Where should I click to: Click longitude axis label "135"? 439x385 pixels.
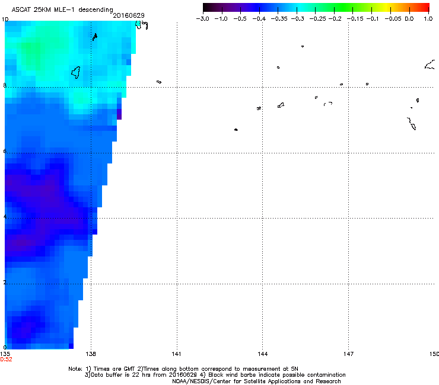(5, 354)
